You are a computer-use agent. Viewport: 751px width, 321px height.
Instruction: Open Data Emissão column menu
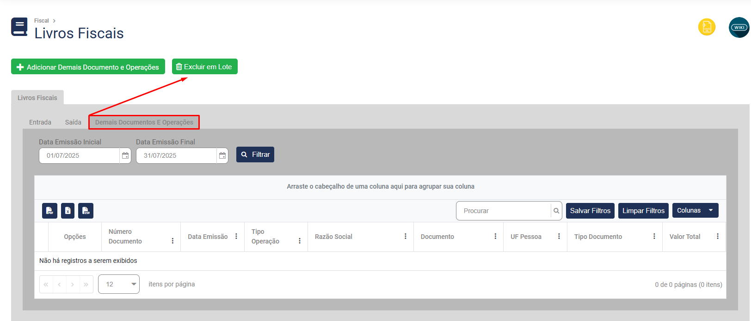[236, 236]
